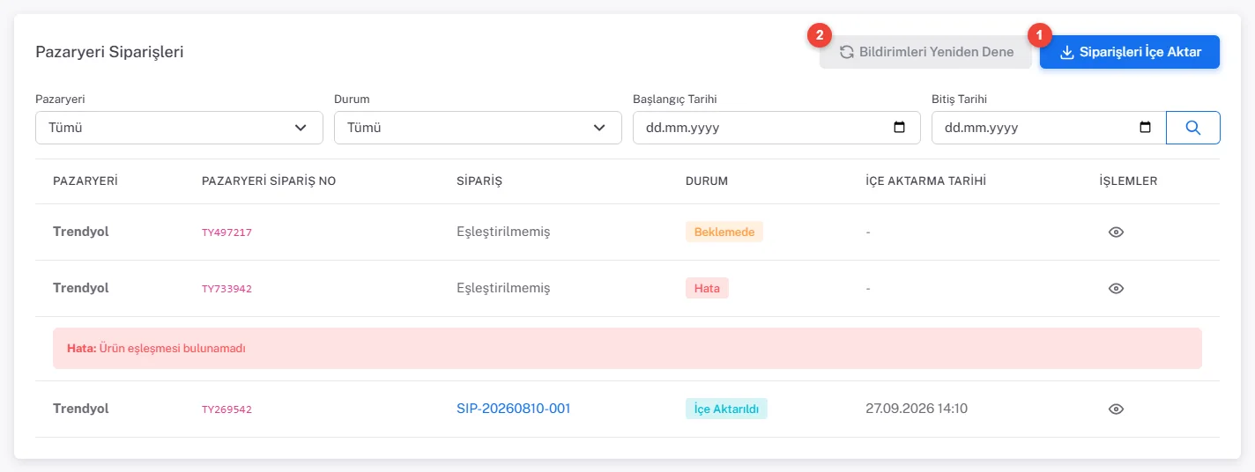Click the SİPARİŞ column header
The width and height of the screenshot is (1255, 472).
tap(479, 181)
